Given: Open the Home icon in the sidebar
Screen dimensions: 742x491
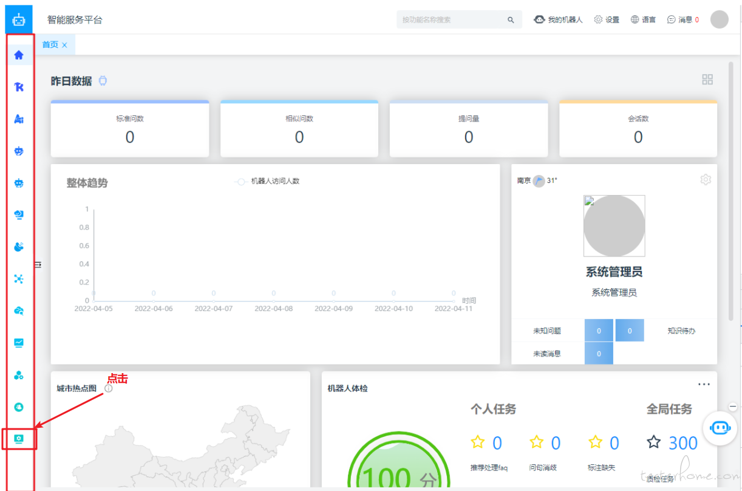Looking at the screenshot, I should [x=19, y=55].
